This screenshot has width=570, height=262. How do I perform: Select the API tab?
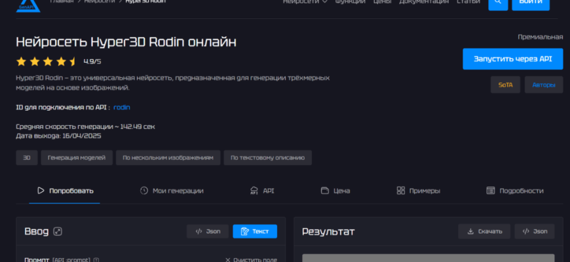click(x=262, y=191)
